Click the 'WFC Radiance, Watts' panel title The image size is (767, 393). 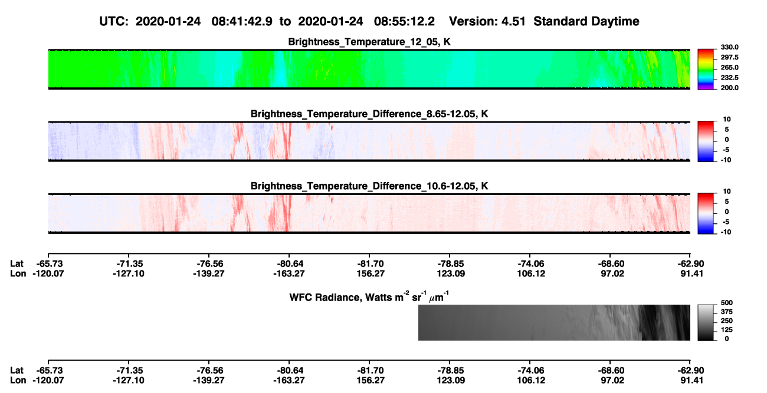tap(371, 296)
